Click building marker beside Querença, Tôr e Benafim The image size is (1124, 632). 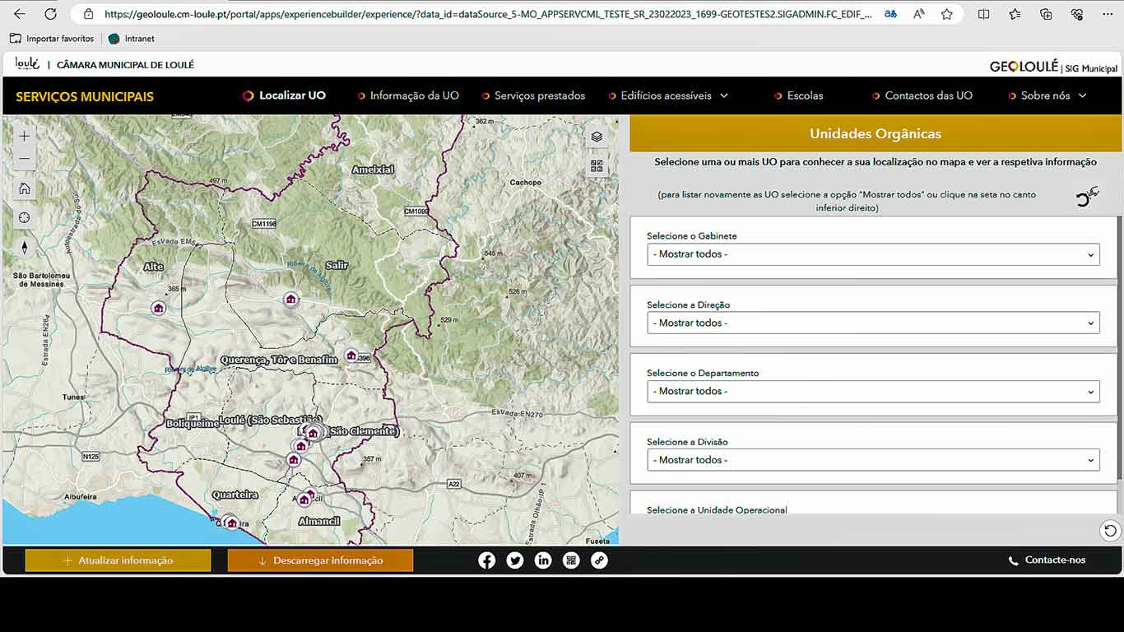[x=351, y=355]
